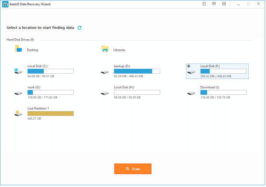Click the Local Disk (H:) drive icon
This screenshot has height=187, width=266.
(105, 93)
